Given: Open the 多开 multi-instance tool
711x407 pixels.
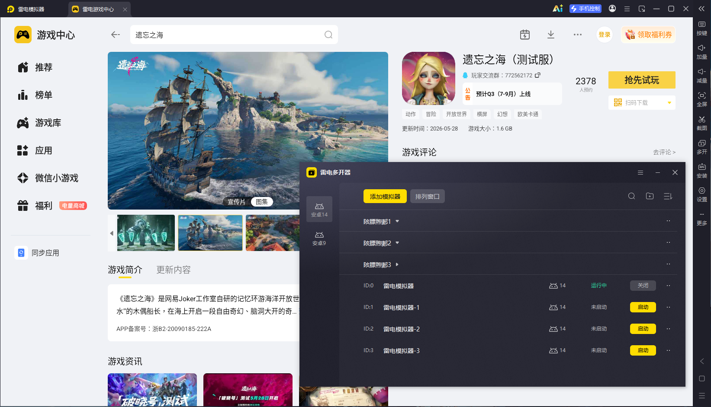Looking at the screenshot, I should pos(701,147).
